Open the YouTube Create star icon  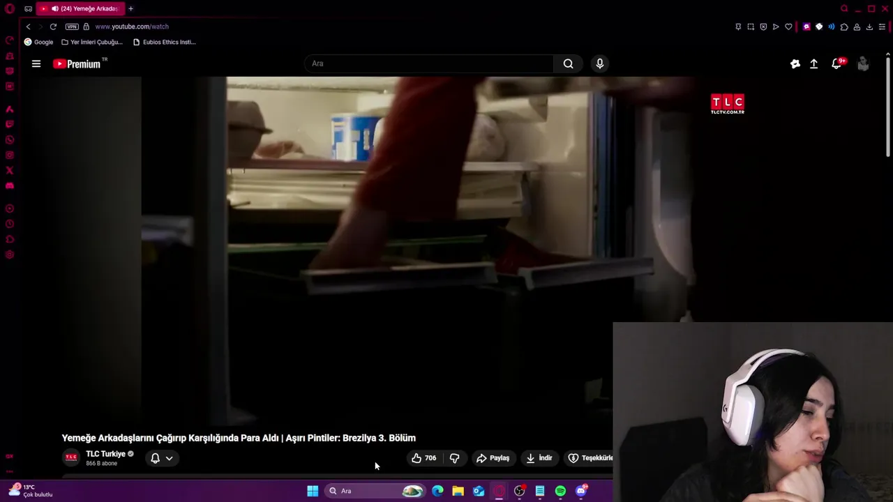(x=795, y=63)
